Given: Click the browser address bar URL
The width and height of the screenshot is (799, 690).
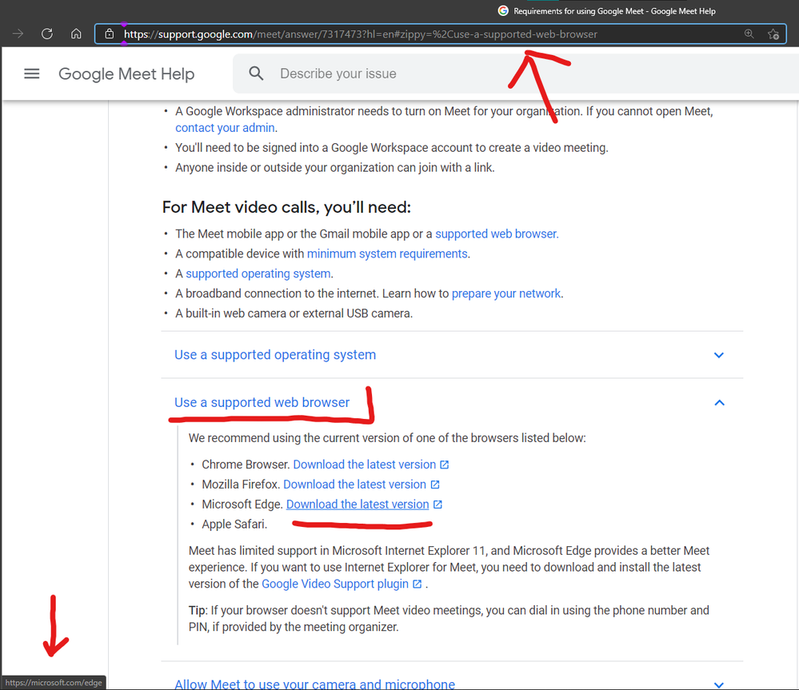Looking at the screenshot, I should click(360, 34).
